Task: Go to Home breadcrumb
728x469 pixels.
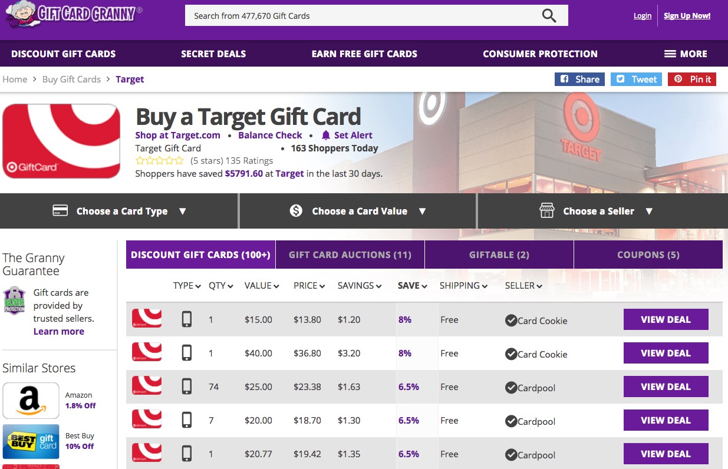Action: coord(15,79)
